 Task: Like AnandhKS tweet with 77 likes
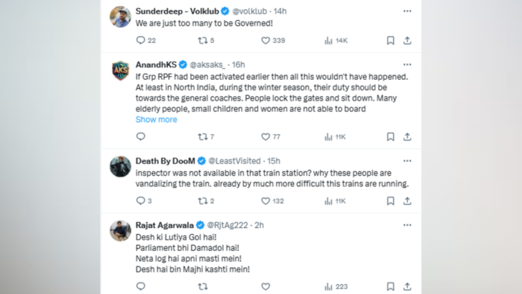pos(271,137)
